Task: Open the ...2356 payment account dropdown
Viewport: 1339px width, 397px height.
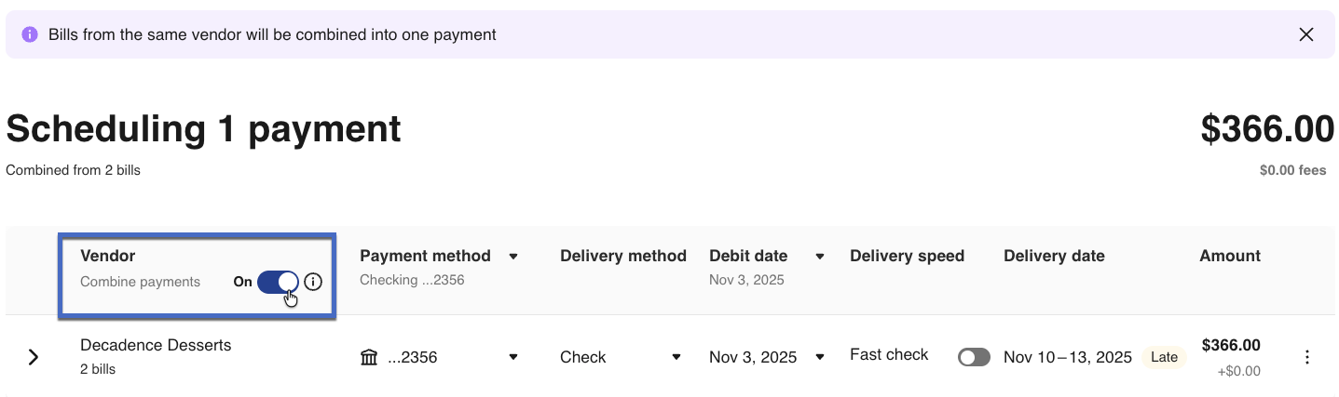Action: click(x=512, y=357)
